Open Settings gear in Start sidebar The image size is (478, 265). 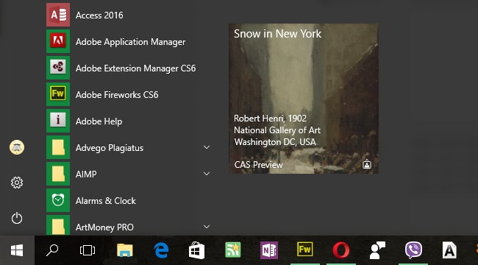(x=17, y=183)
